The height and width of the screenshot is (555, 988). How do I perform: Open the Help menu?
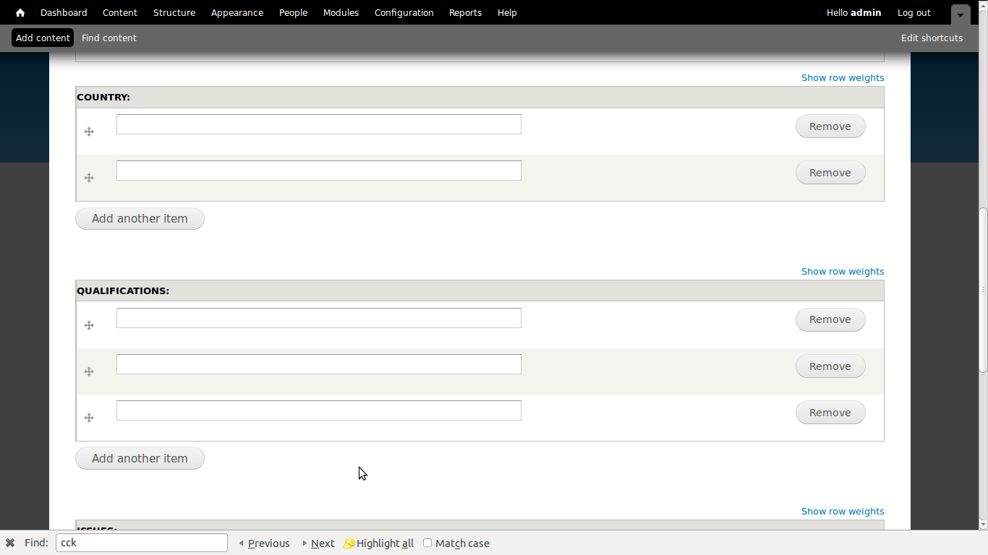click(x=507, y=12)
